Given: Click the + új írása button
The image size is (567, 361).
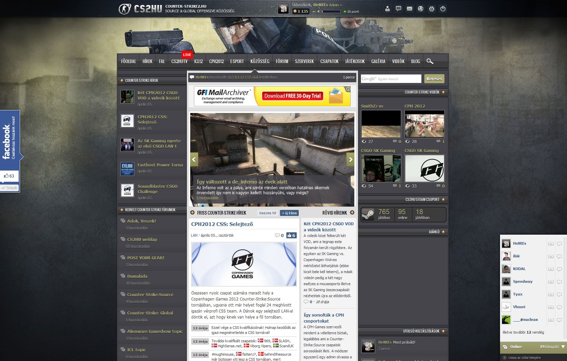Looking at the screenshot, I should click(289, 213).
